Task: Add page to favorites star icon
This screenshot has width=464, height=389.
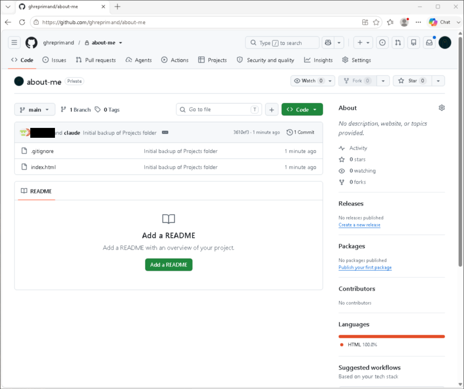Action: [376, 22]
